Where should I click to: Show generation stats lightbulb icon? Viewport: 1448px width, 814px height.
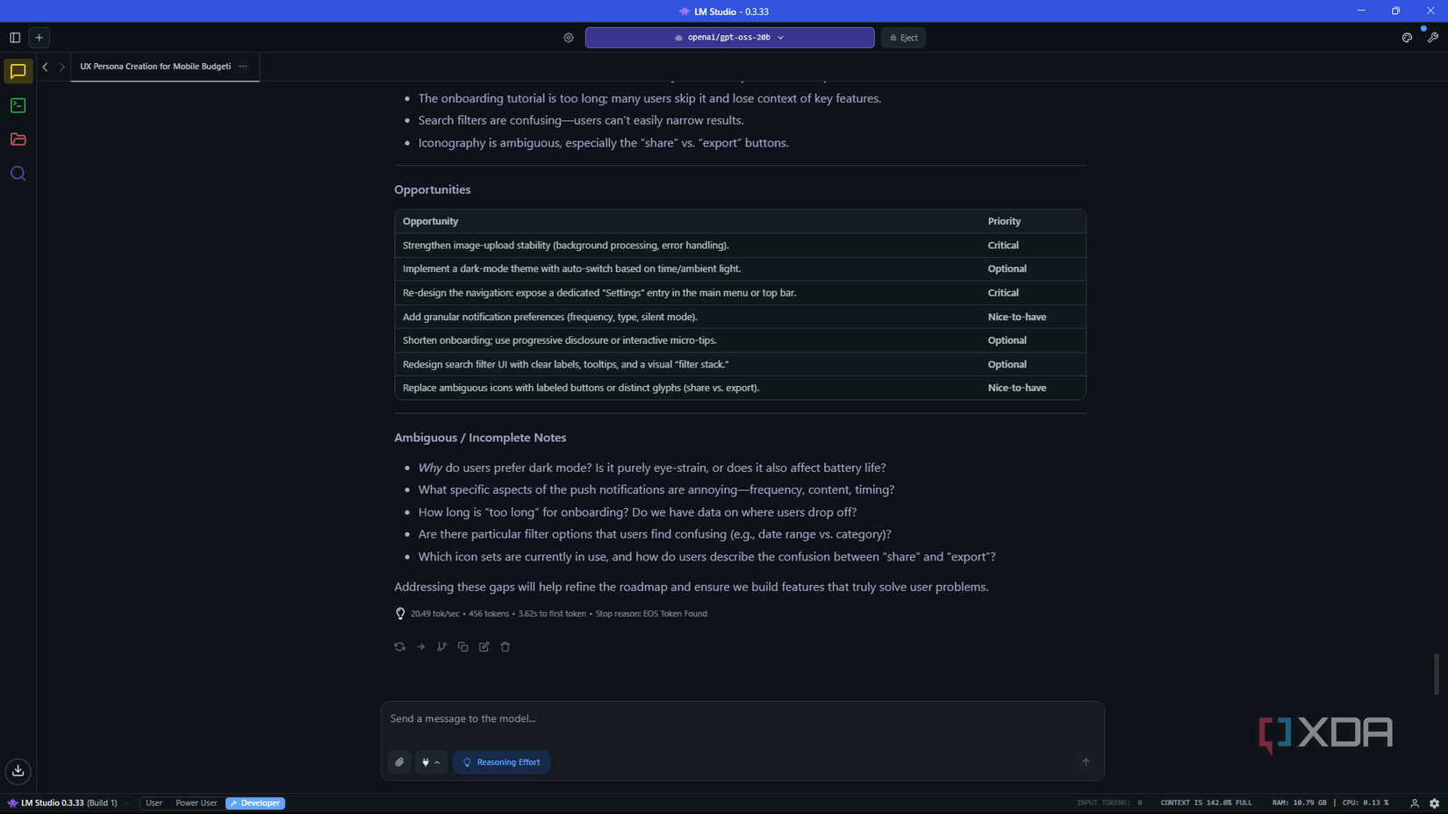tap(400, 614)
